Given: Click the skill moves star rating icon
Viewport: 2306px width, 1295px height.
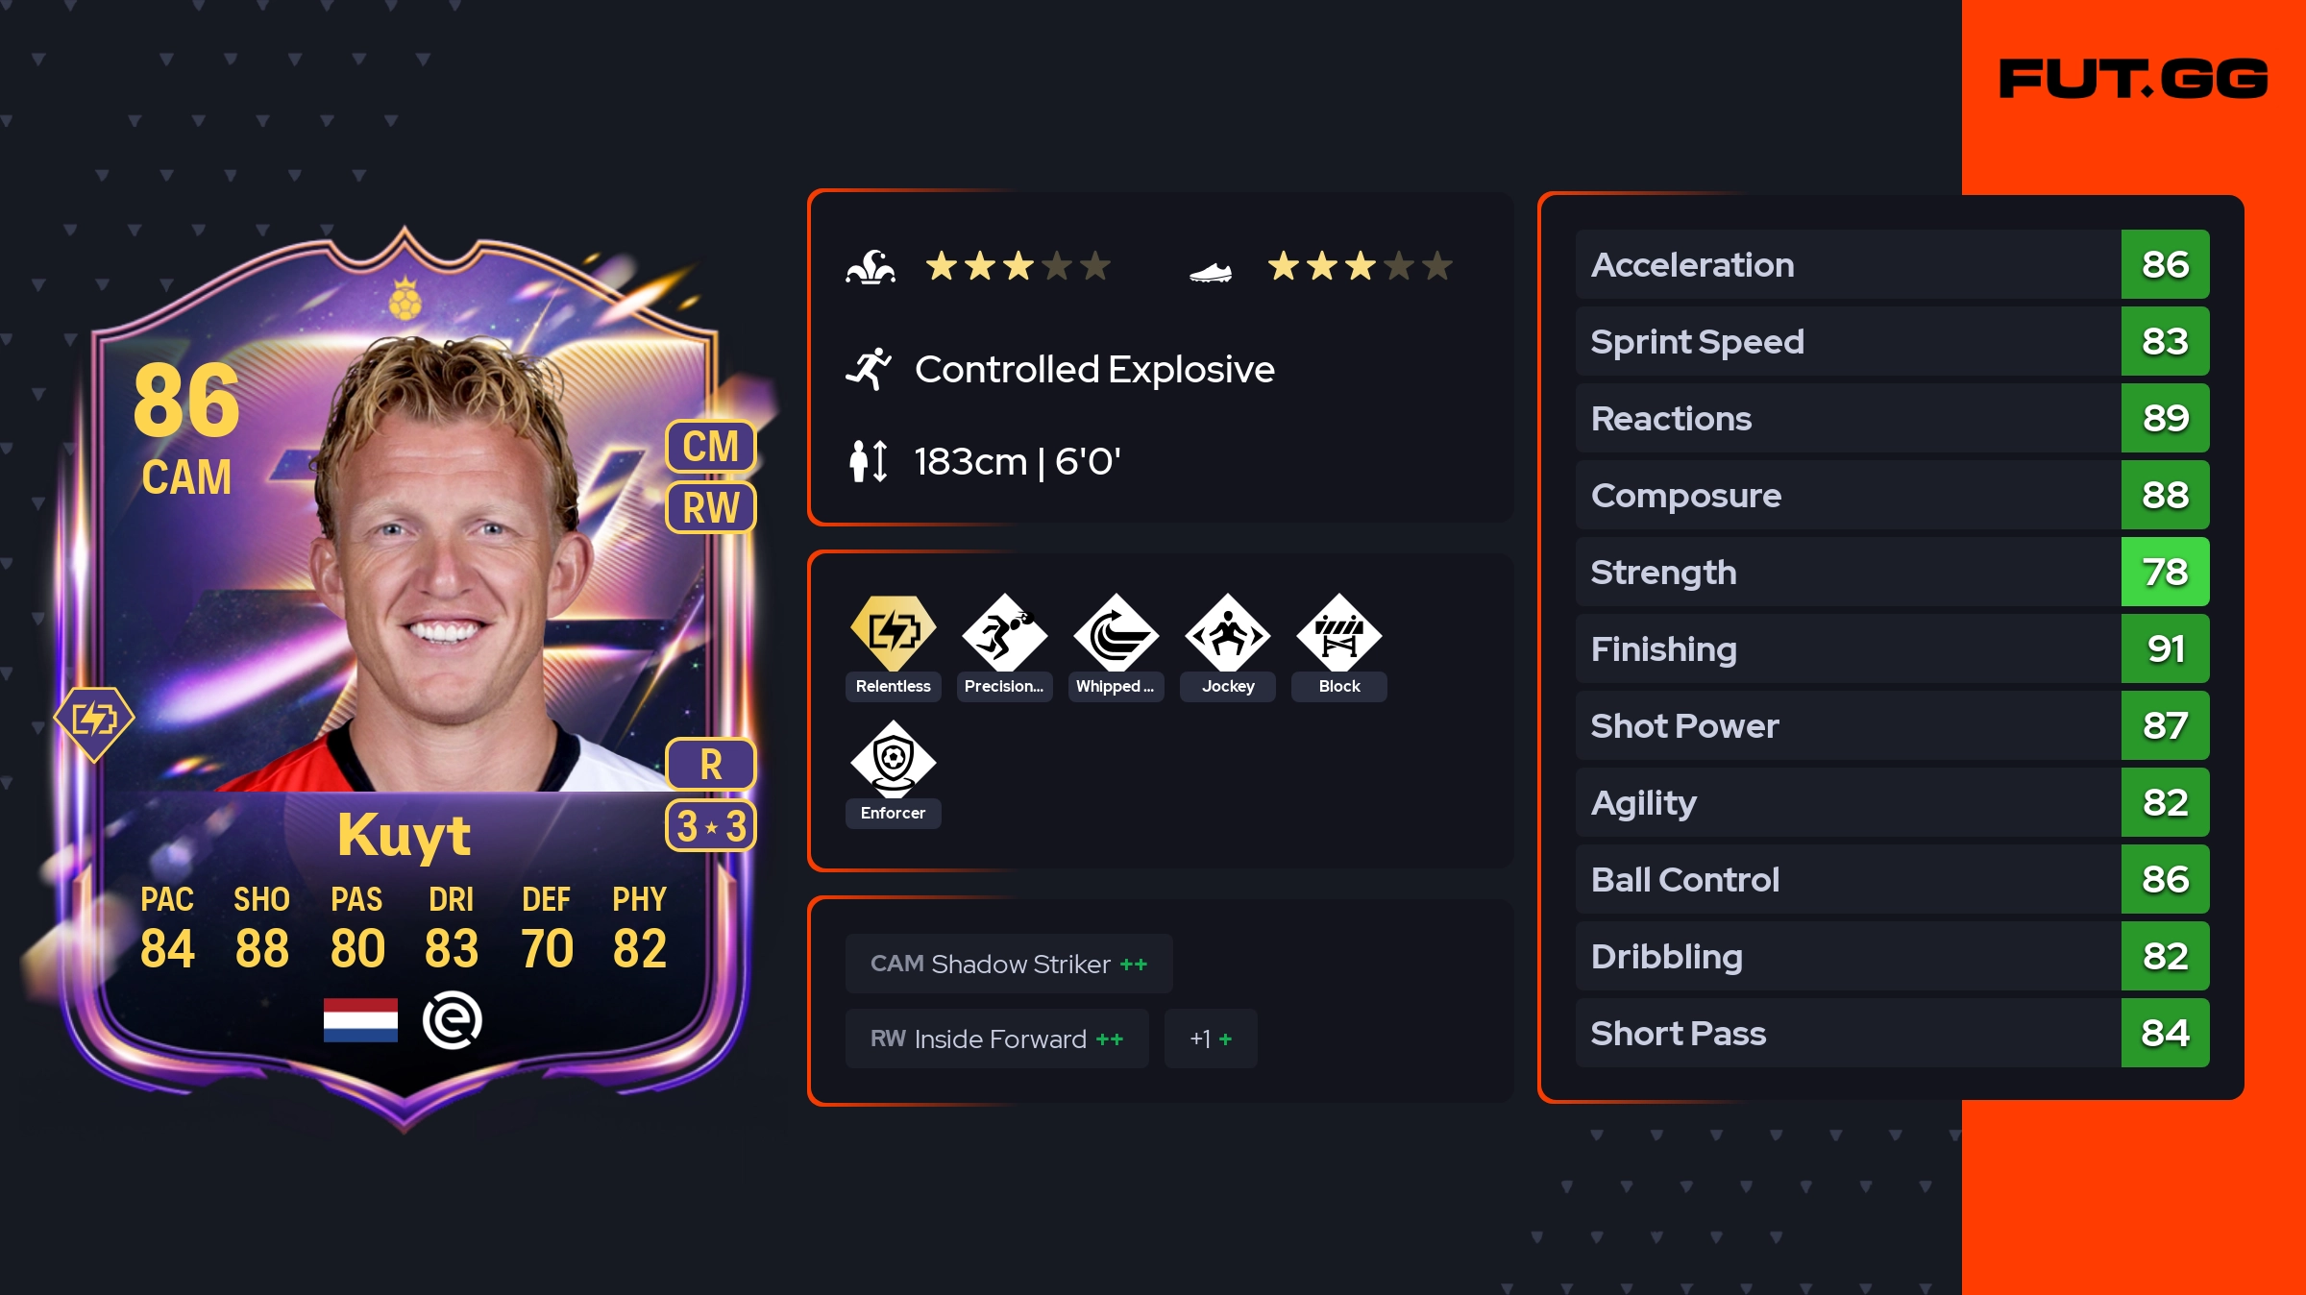Looking at the screenshot, I should pyautogui.click(x=871, y=266).
